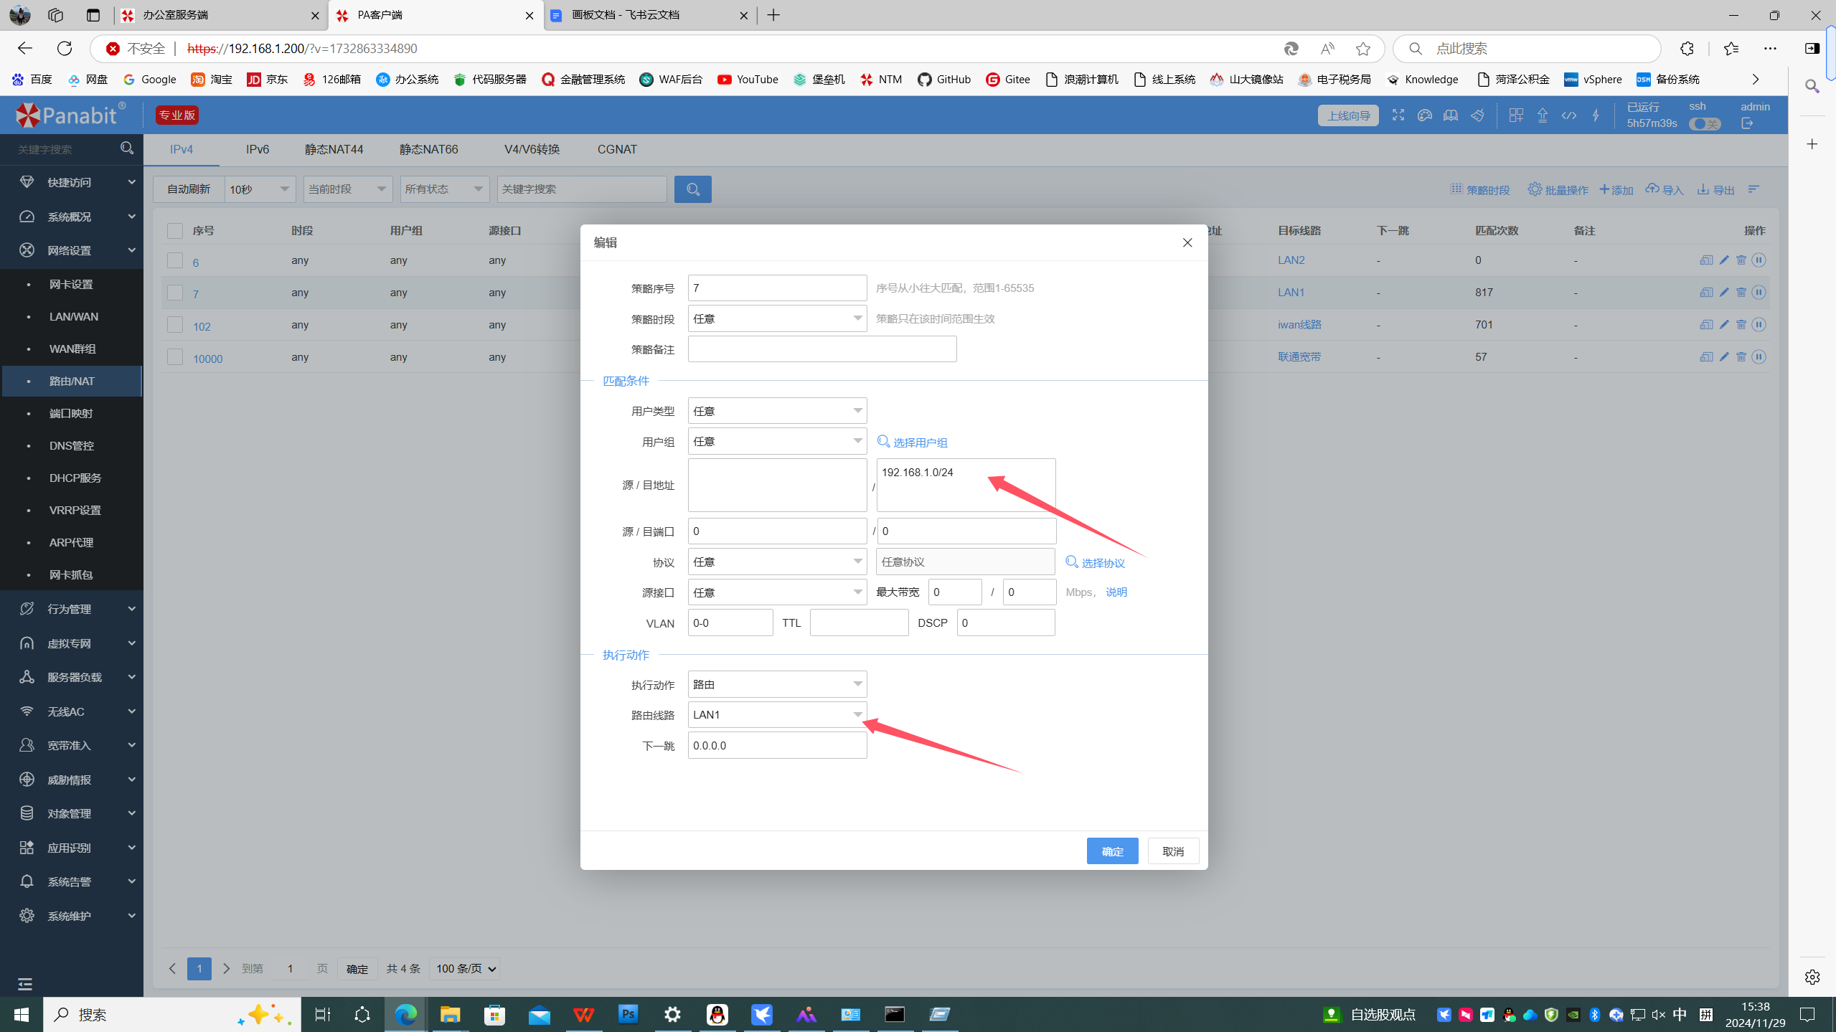Viewport: 1836px width, 1032px height.
Task: Click copy icon for policy row 10000
Action: pyautogui.click(x=1705, y=356)
